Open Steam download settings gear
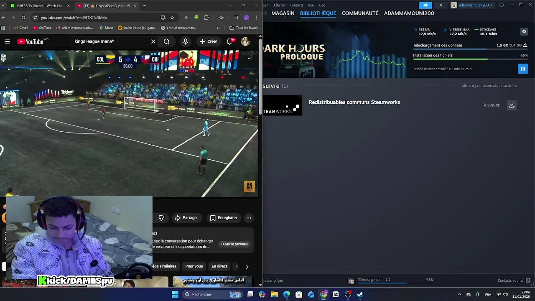This screenshot has width=535, height=301. 524,32
